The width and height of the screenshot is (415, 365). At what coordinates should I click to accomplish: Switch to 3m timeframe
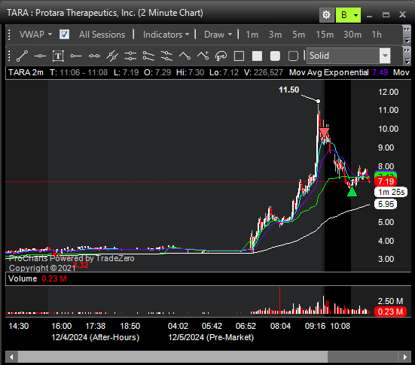click(x=275, y=35)
